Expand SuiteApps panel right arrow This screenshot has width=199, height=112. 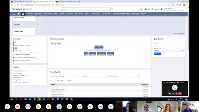click(x=183, y=25)
